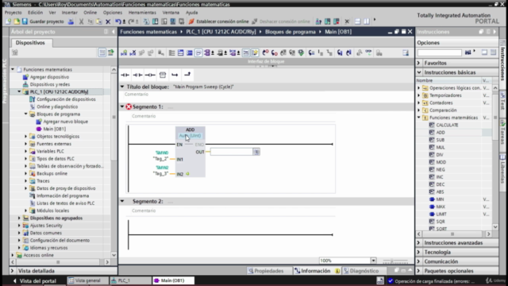Collapse Segmento 1 network
The image size is (508, 286).
tap(122, 106)
